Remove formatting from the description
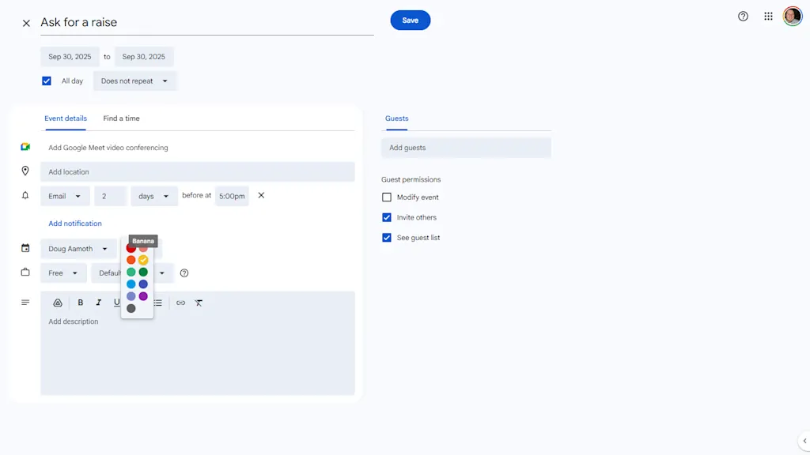Image resolution: width=810 pixels, height=455 pixels. coord(199,303)
